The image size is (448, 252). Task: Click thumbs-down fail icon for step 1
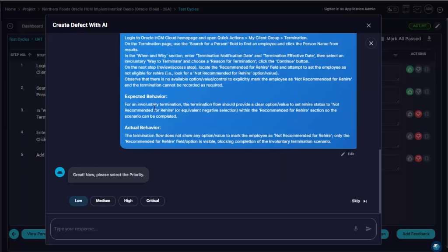418,69
